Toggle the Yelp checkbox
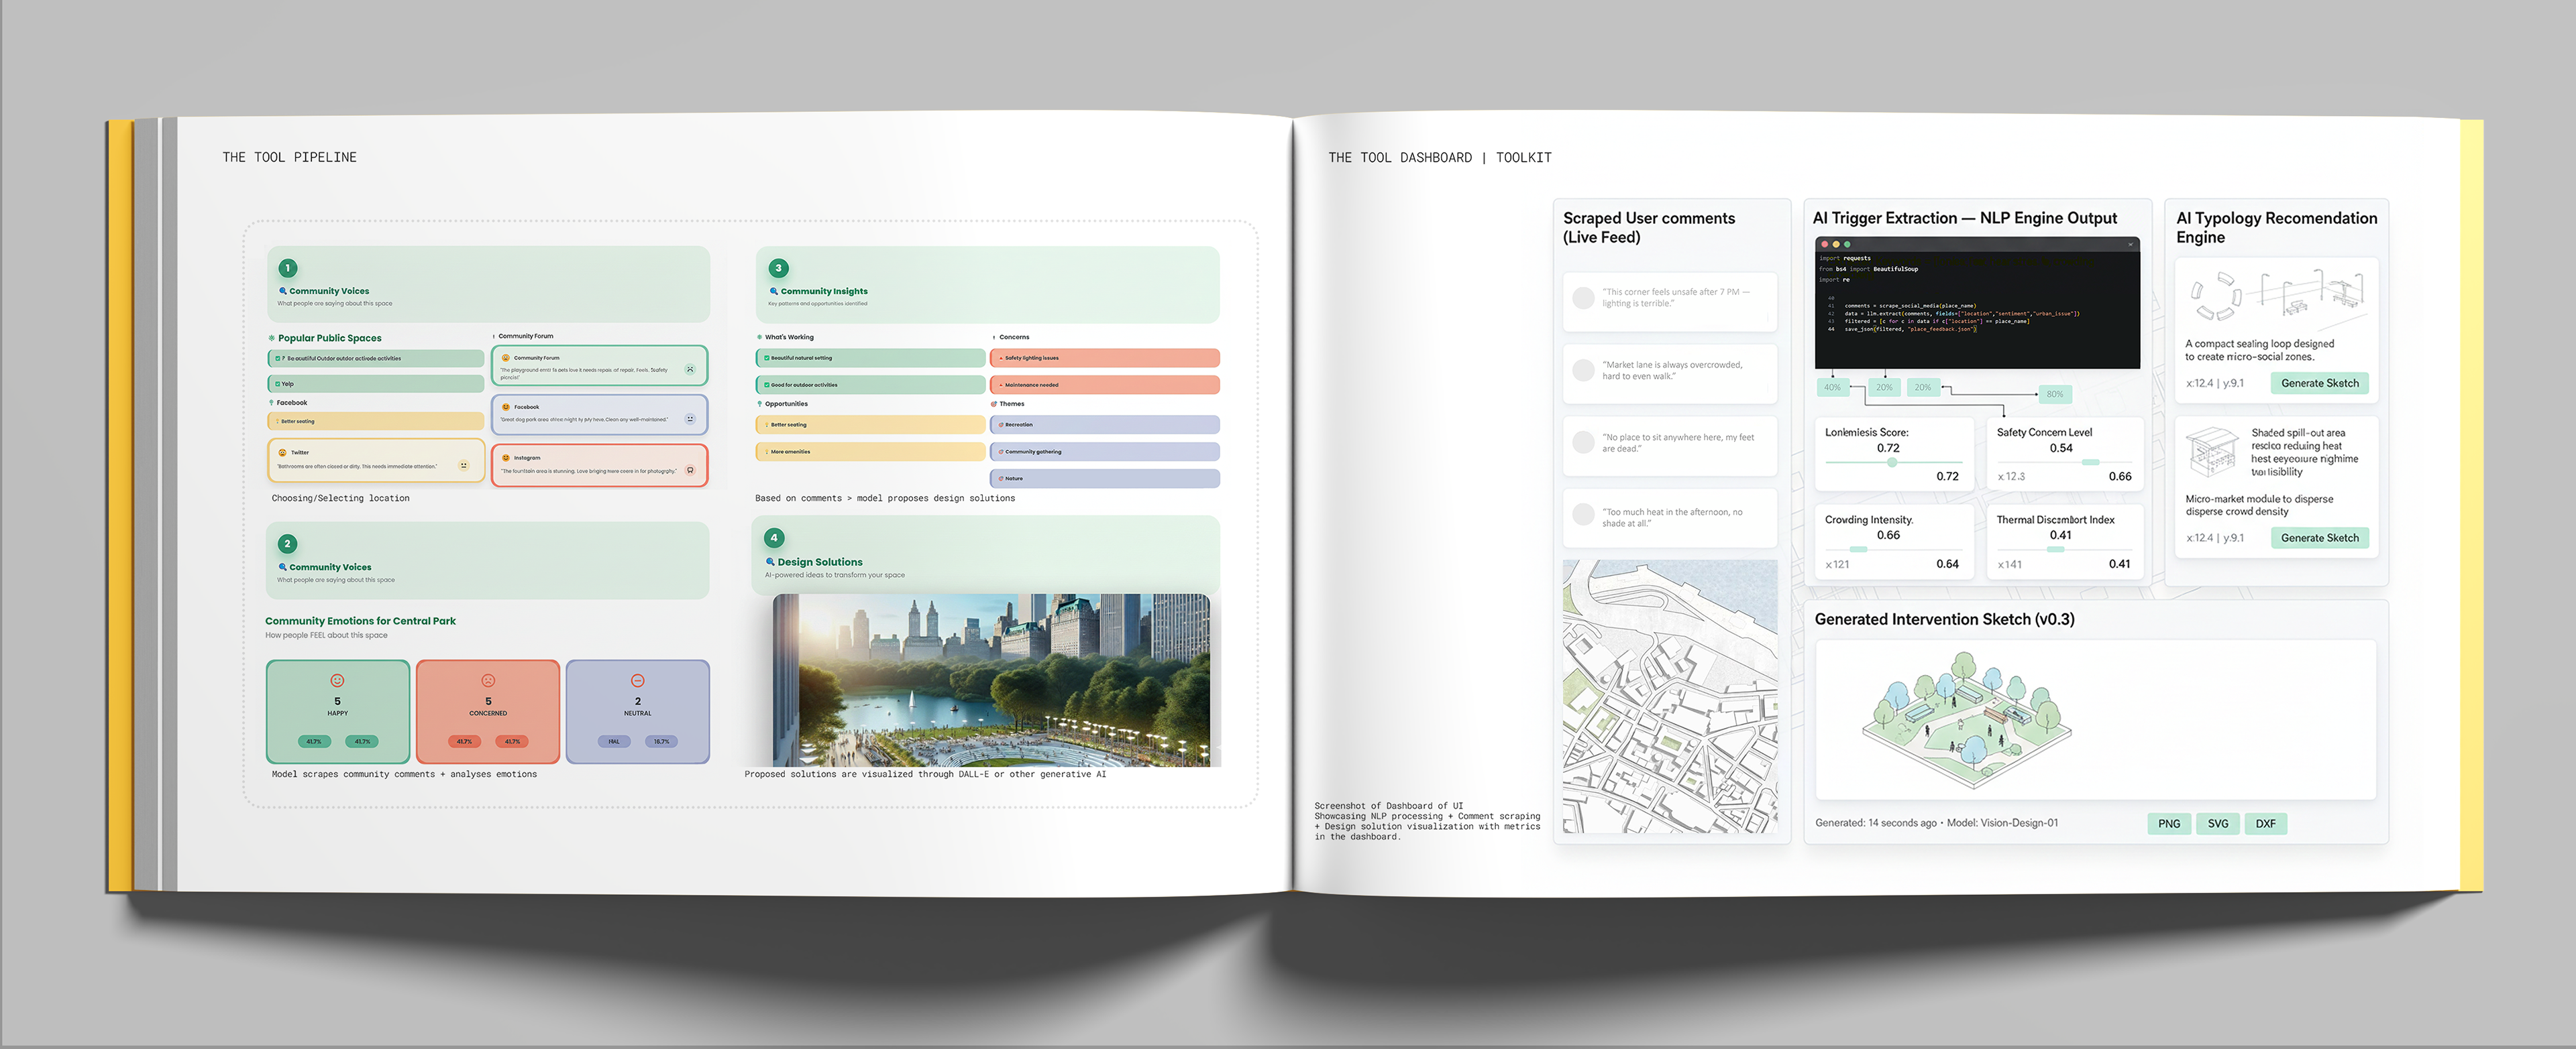 coord(277,383)
